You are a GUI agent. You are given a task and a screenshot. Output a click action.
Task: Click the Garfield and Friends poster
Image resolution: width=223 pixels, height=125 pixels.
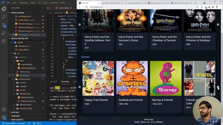click(x=132, y=78)
